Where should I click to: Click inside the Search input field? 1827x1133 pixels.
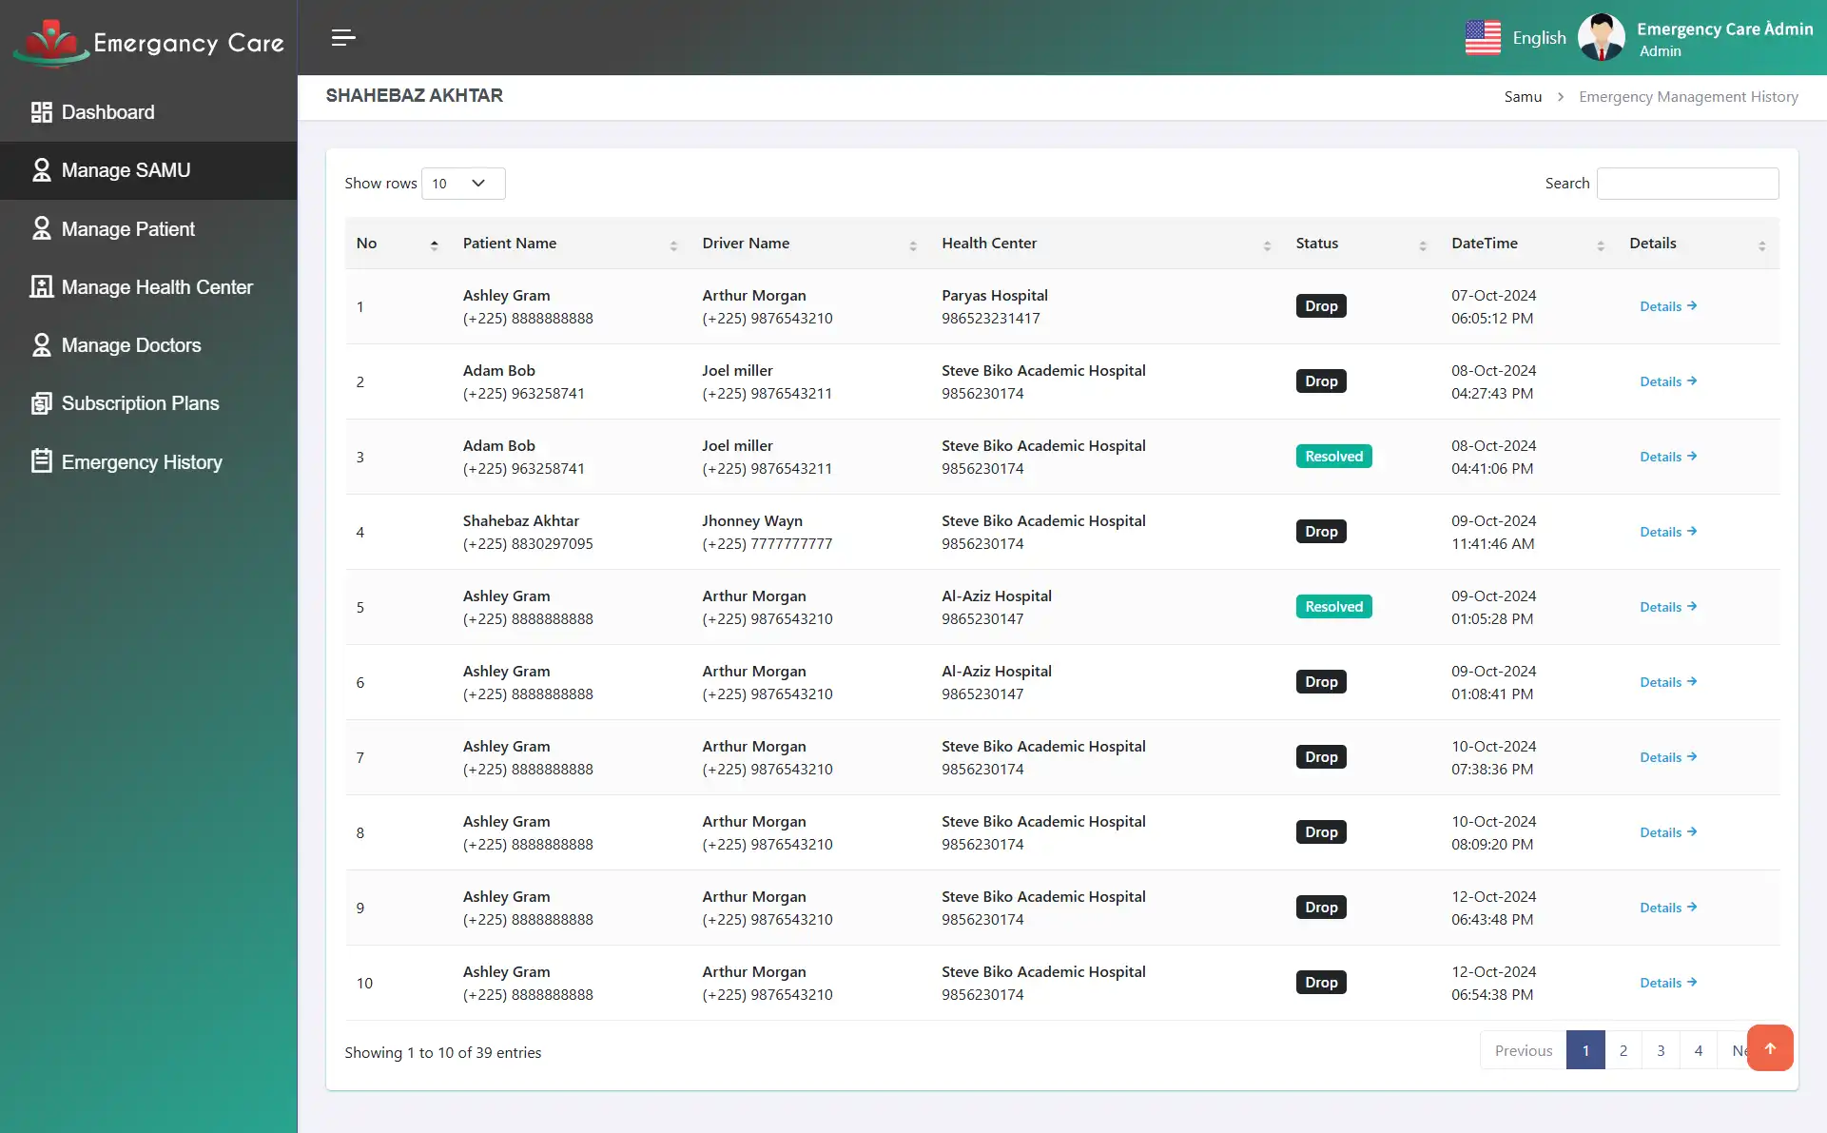click(x=1688, y=183)
